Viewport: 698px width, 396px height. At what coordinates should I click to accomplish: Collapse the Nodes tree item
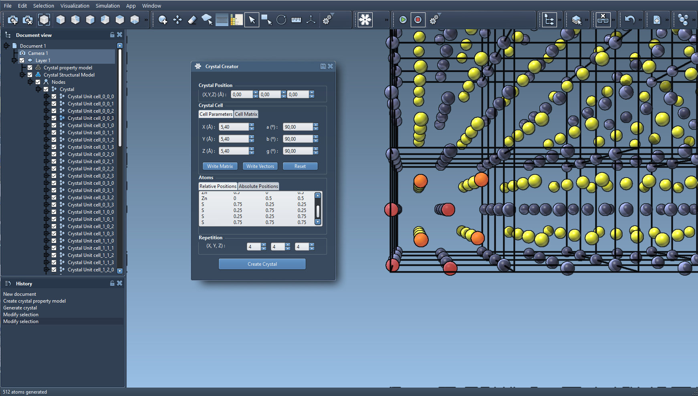(x=30, y=82)
